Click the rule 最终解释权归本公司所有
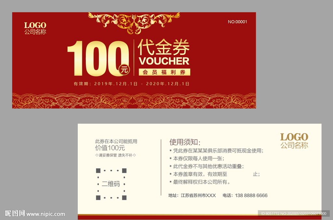 click(200, 182)
